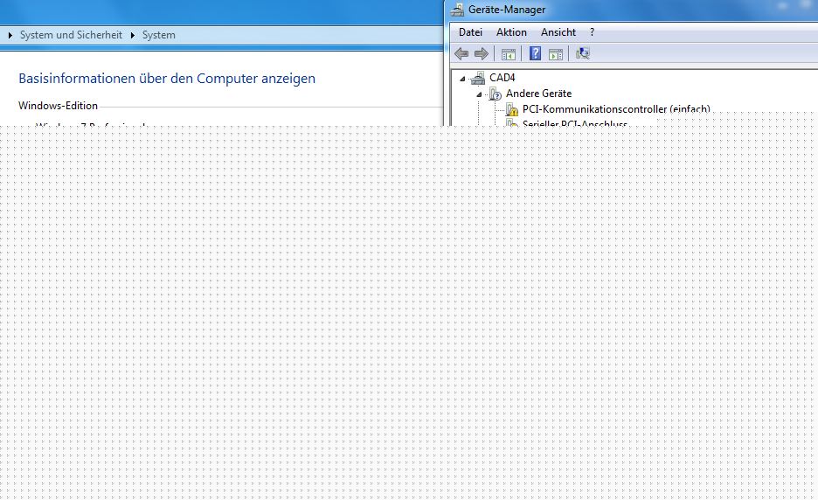The width and height of the screenshot is (818, 500).
Task: Click the System breadcrumb entry
Action: click(158, 36)
